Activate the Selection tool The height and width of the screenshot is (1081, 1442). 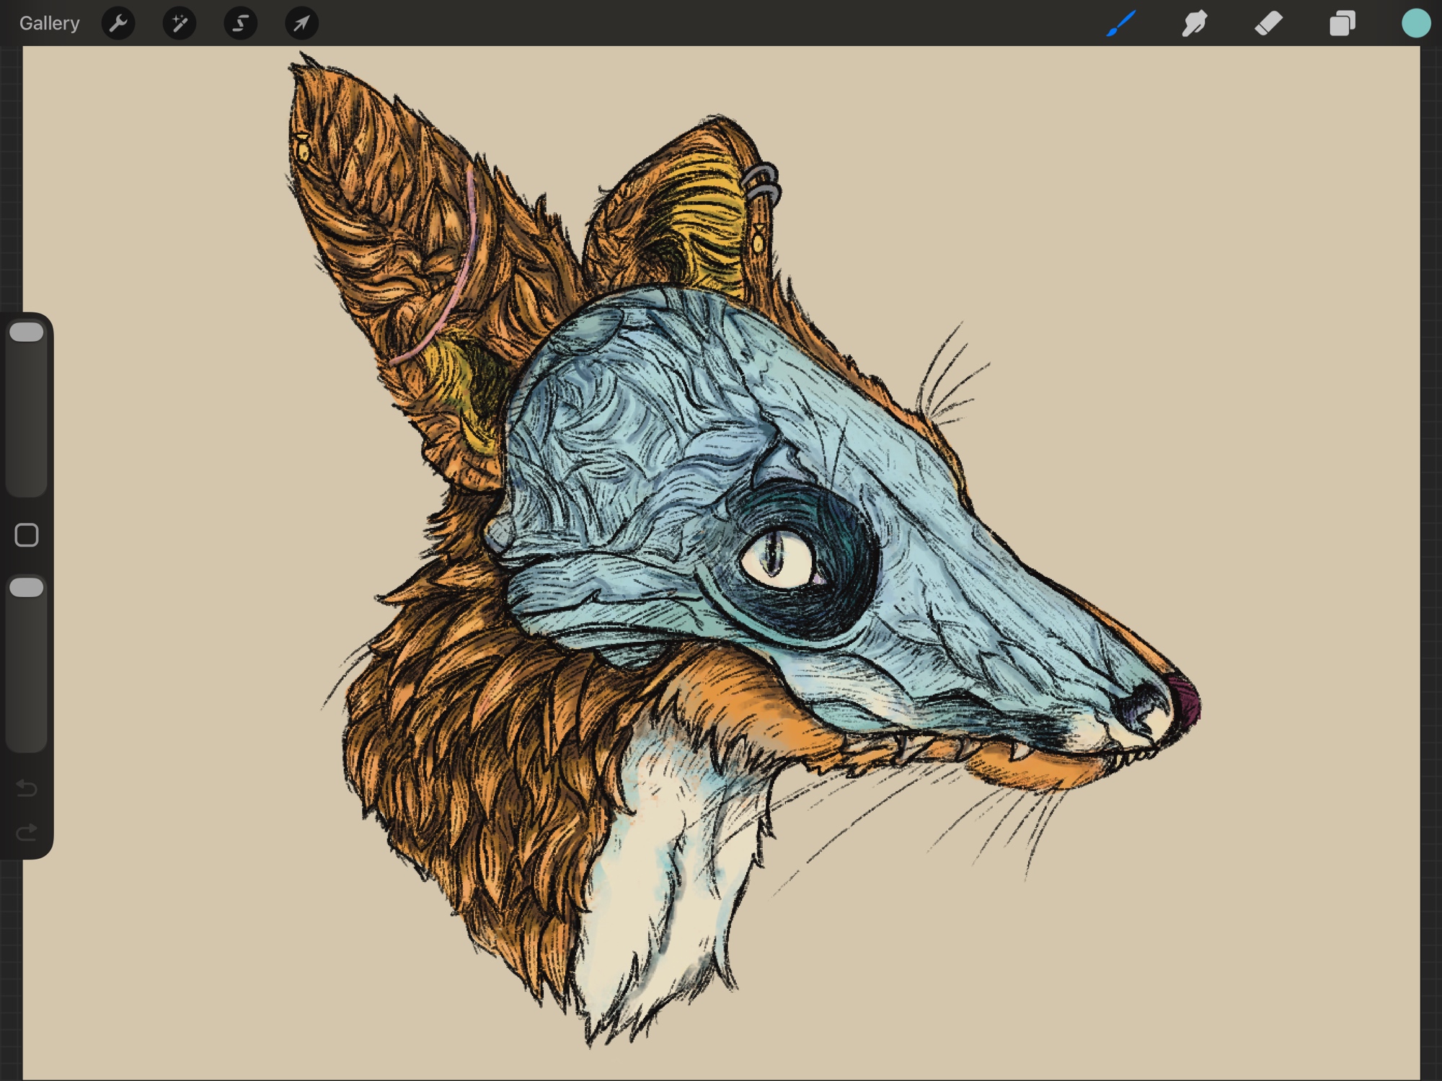(240, 23)
